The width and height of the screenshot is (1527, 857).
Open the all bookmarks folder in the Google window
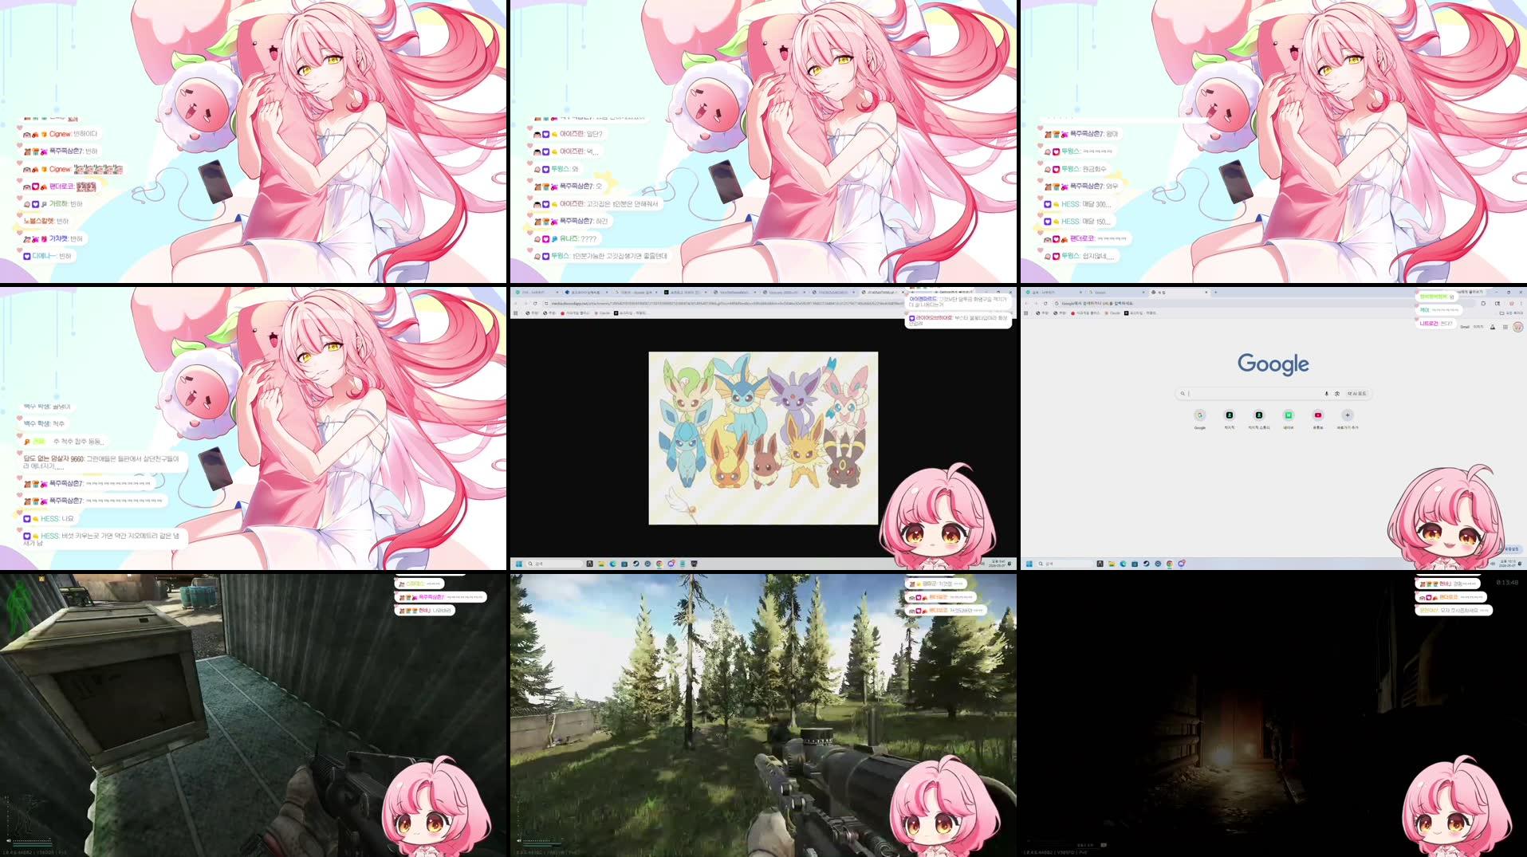(x=1511, y=313)
